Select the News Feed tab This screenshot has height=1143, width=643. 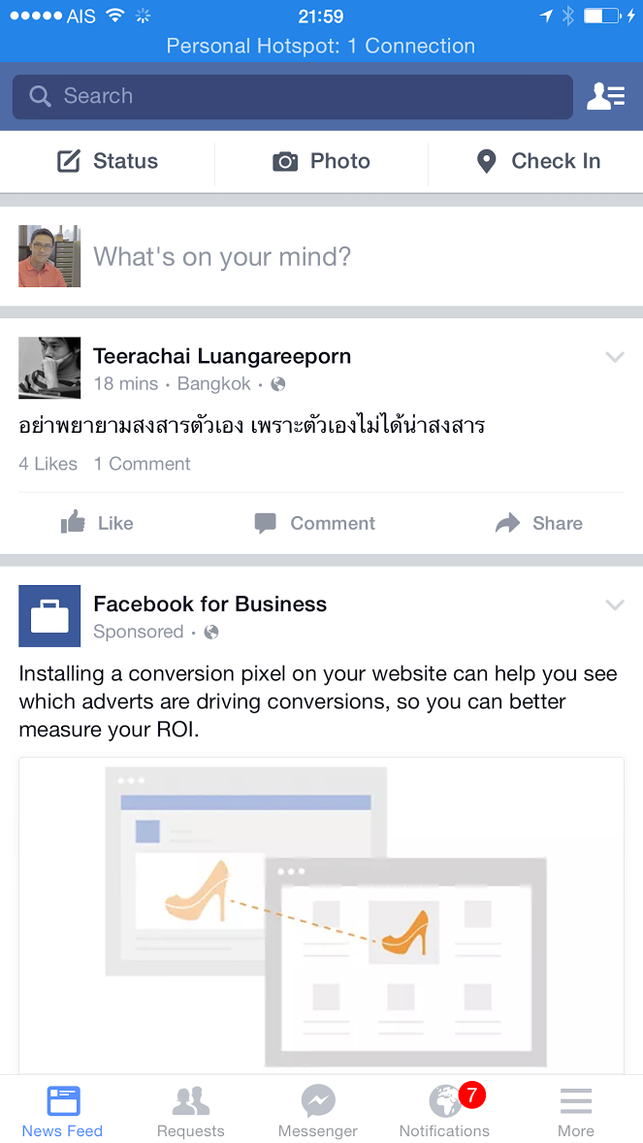point(63,1110)
